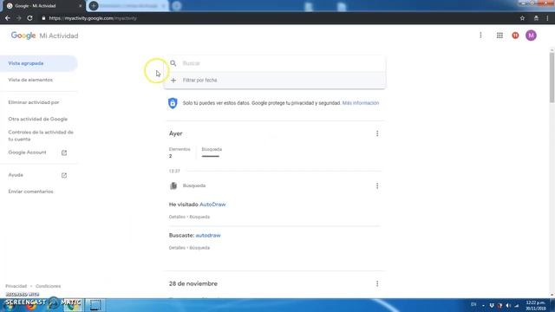
Task: Open Controles de la actividad de tu cuenta
Action: [41, 135]
